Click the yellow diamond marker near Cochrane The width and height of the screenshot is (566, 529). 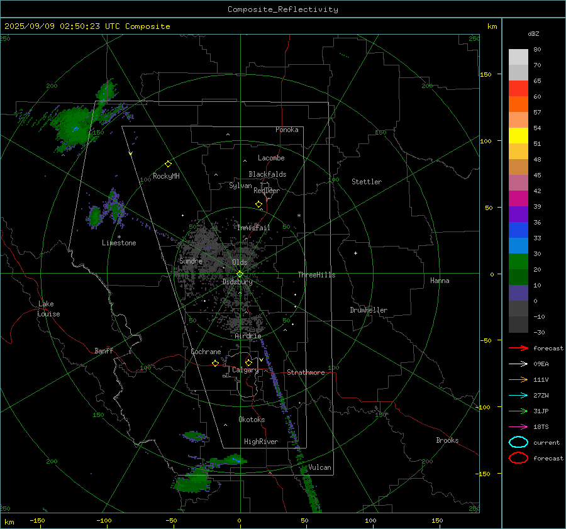[x=215, y=363]
